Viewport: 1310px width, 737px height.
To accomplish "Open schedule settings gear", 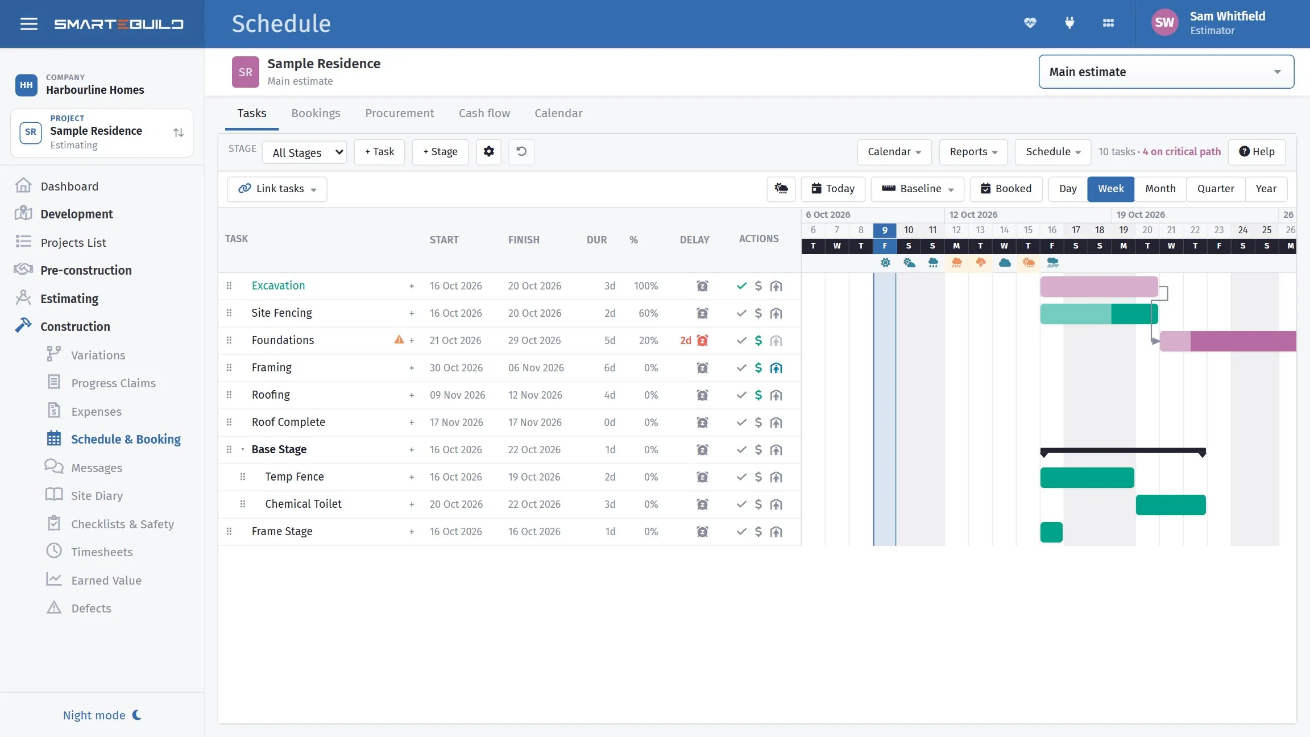I will 488,152.
